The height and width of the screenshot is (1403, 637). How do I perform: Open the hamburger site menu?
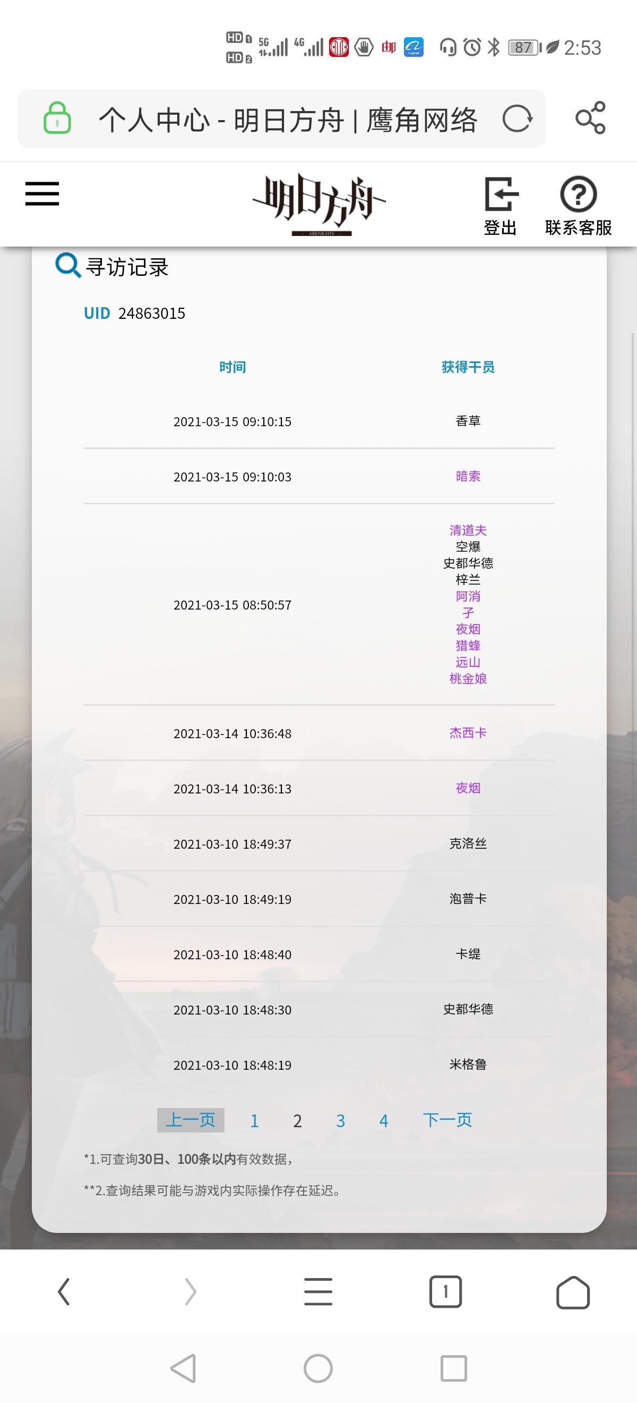(x=42, y=194)
